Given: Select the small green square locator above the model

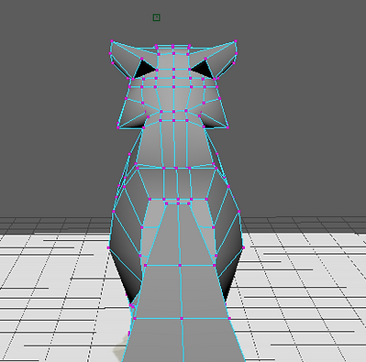Looking at the screenshot, I should [x=156, y=17].
